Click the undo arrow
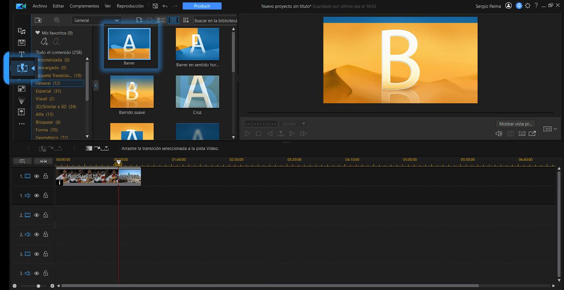Viewport: 564px width, 290px height. (165, 6)
